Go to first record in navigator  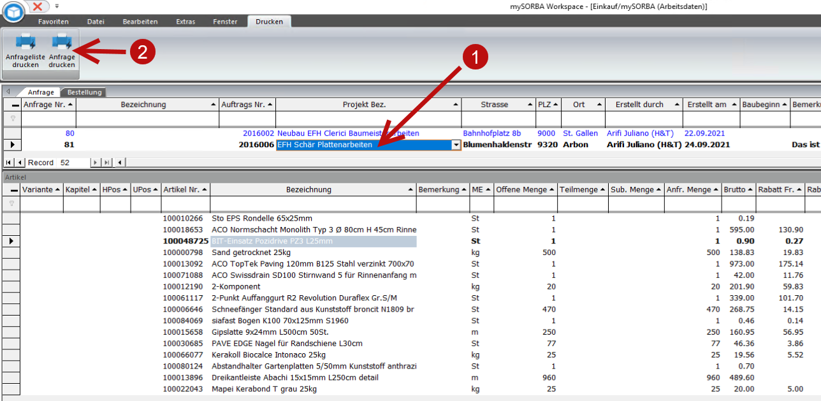coord(8,163)
